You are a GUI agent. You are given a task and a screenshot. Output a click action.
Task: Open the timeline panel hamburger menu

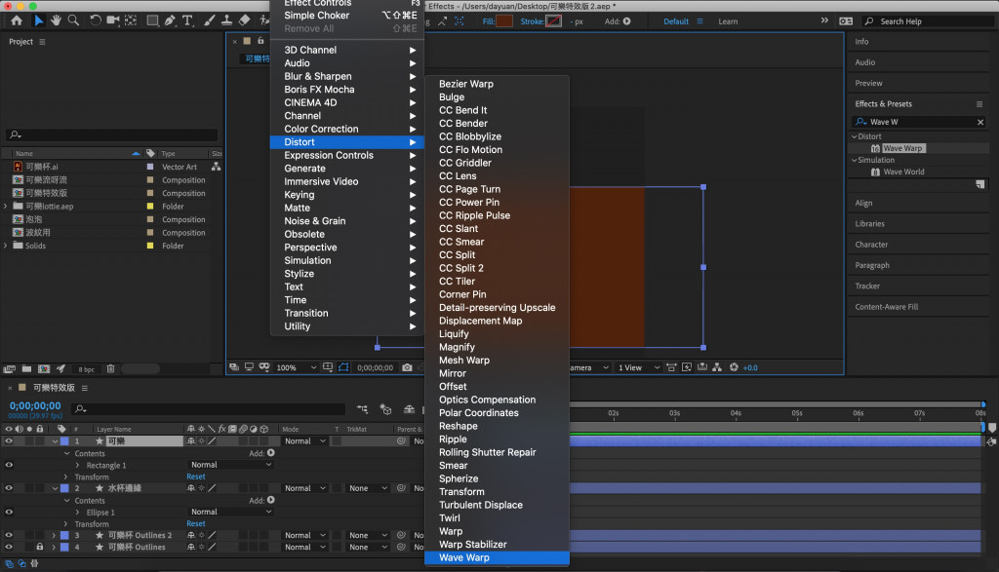tap(85, 388)
